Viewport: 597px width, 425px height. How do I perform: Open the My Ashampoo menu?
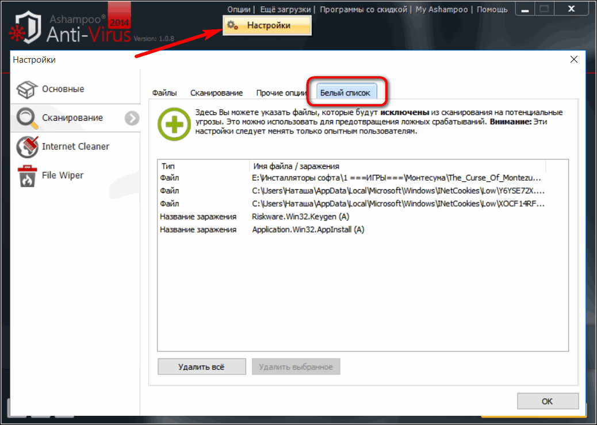click(442, 10)
